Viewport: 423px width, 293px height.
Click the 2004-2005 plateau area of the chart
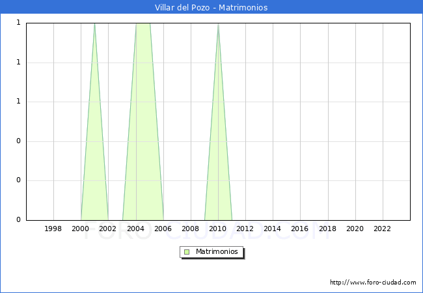pos(143,121)
